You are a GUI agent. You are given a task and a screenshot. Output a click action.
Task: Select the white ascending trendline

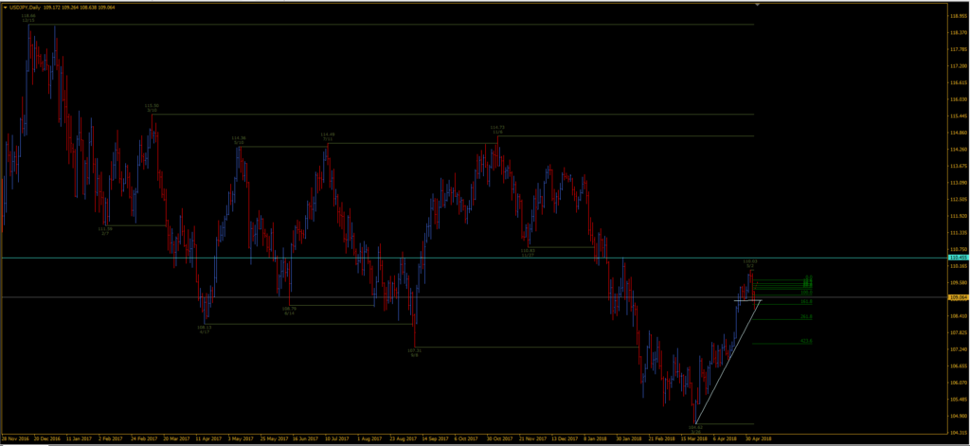tap(727, 363)
